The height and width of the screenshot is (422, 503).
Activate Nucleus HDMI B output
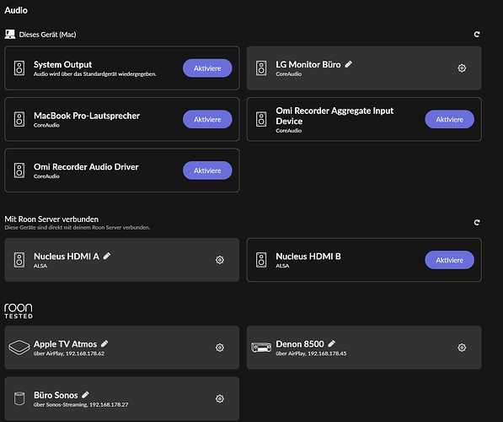[x=449, y=260]
